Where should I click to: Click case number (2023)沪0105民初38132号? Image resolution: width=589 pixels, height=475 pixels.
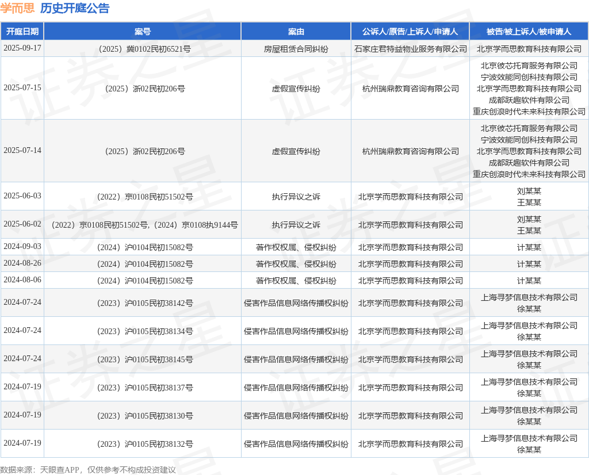point(144,444)
